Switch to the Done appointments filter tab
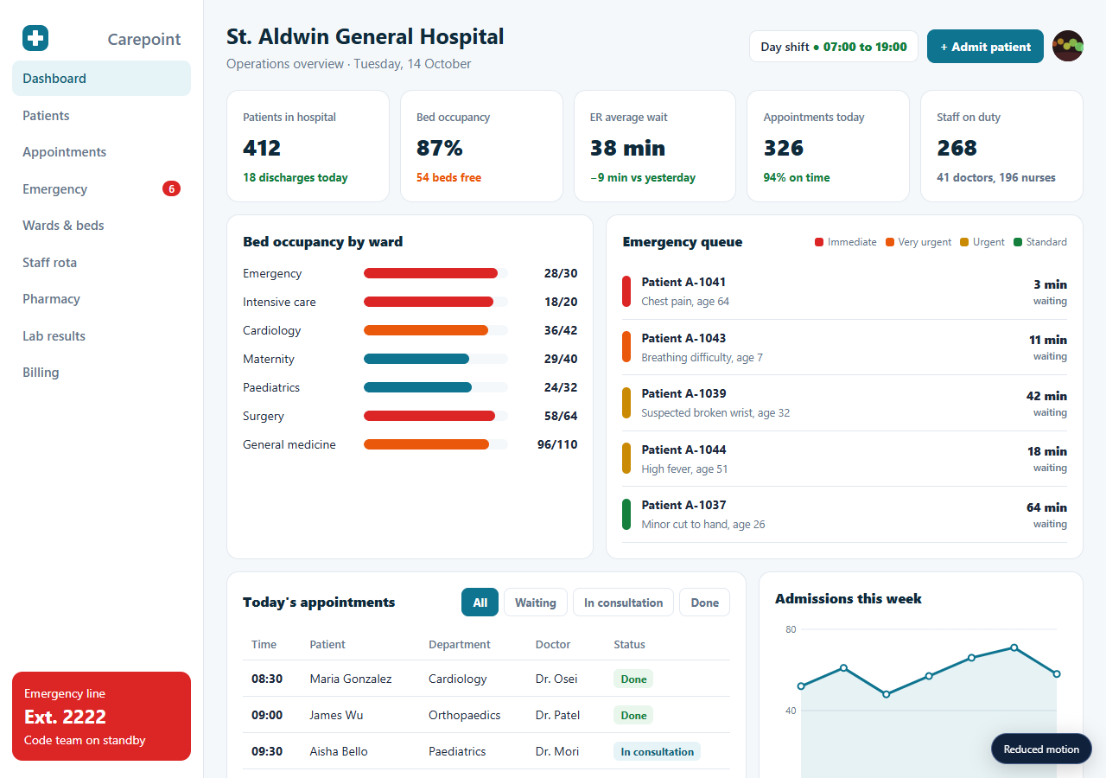The height and width of the screenshot is (778, 1106). pos(704,603)
